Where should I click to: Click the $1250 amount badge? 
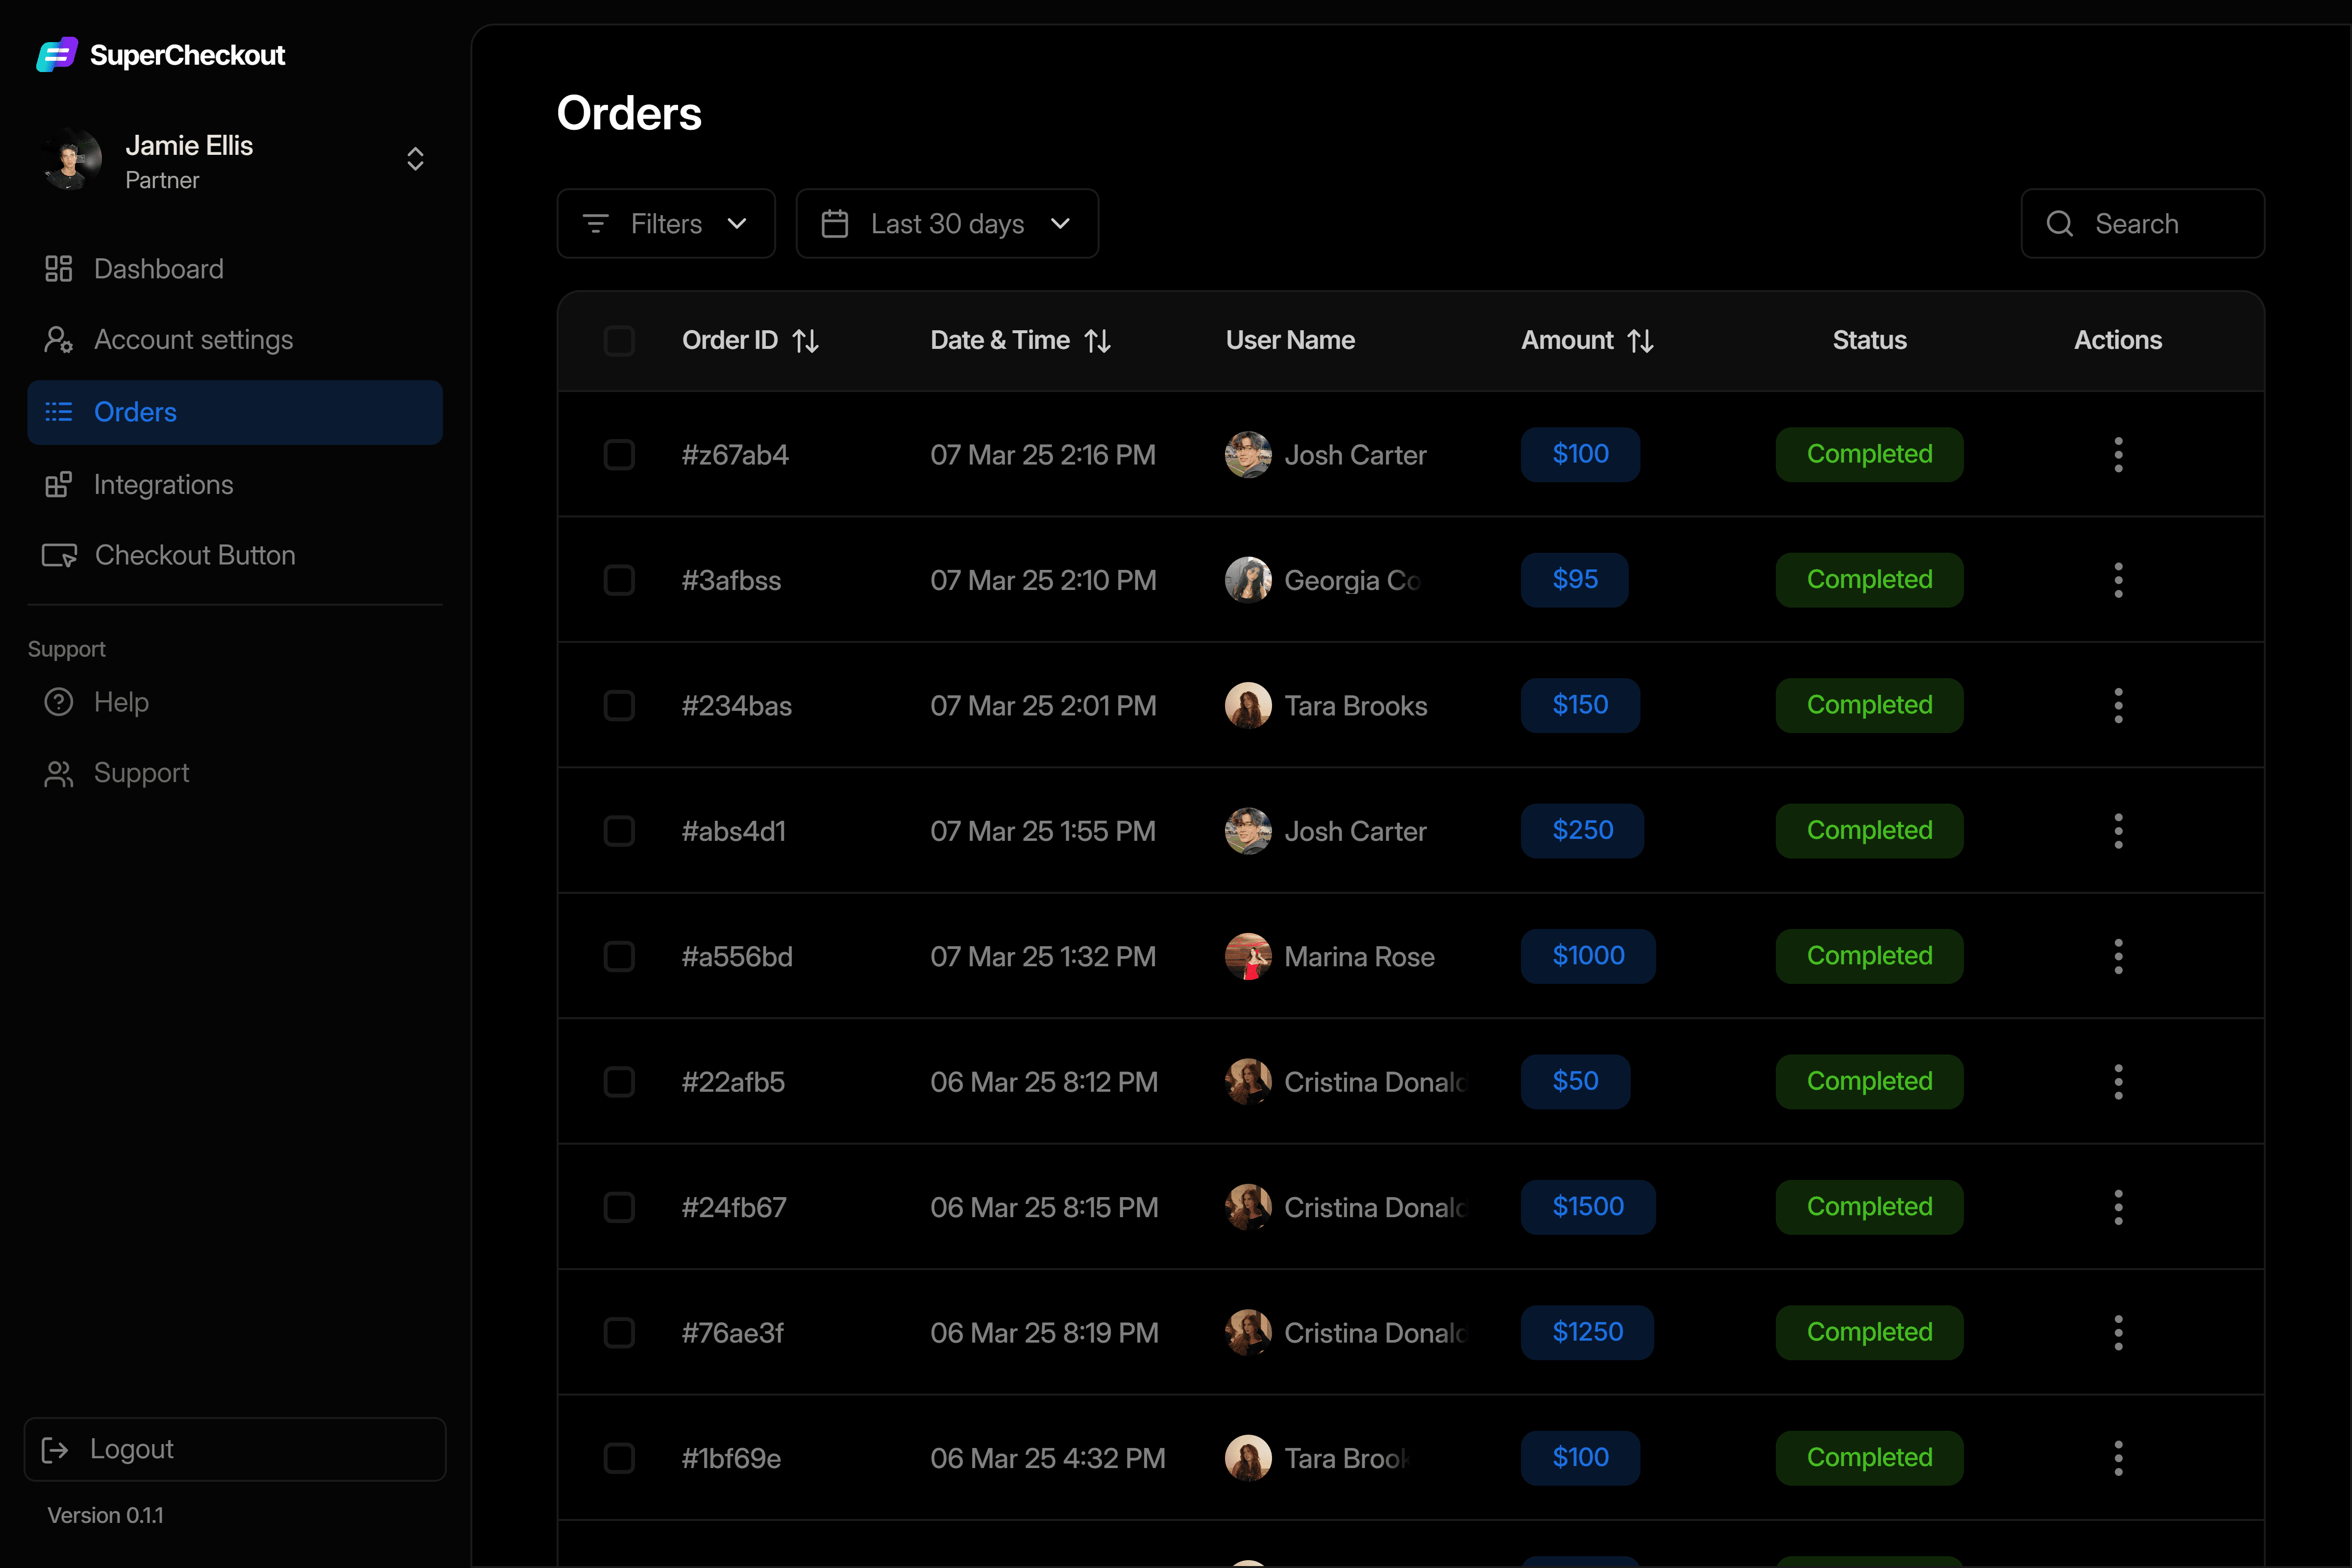click(1587, 1333)
